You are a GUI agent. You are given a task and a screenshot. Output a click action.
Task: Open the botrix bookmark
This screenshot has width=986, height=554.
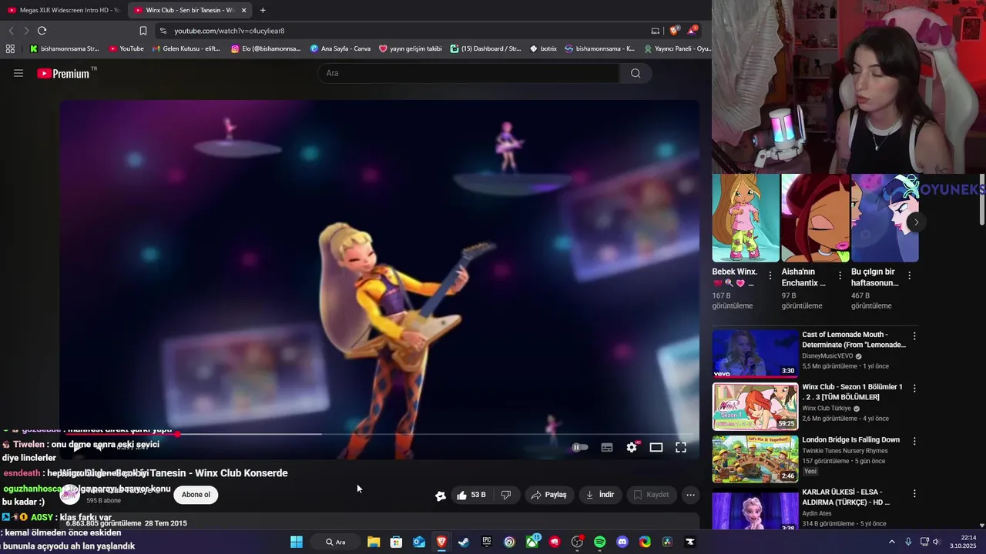point(543,48)
